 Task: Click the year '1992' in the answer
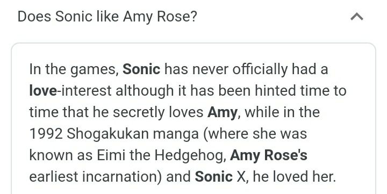tap(46, 134)
